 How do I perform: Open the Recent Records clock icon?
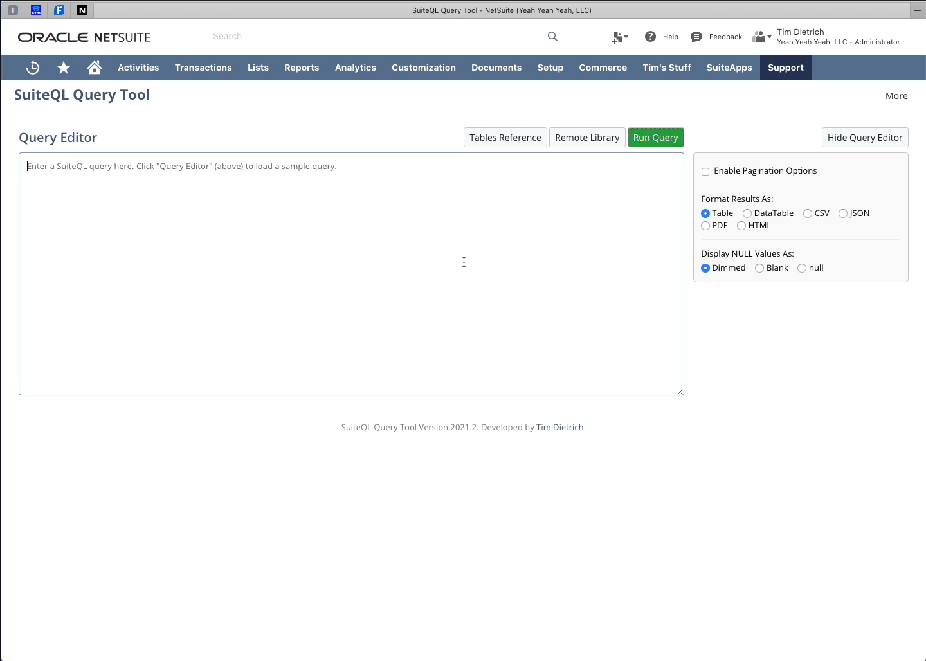click(x=33, y=68)
